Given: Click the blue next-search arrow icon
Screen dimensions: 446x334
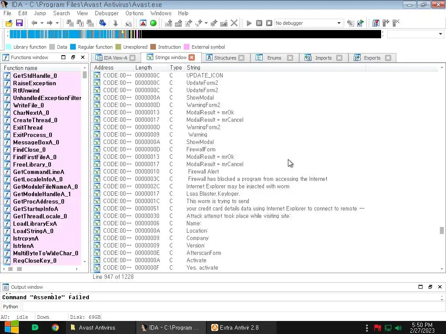Looking at the screenshot, I should (103, 23).
